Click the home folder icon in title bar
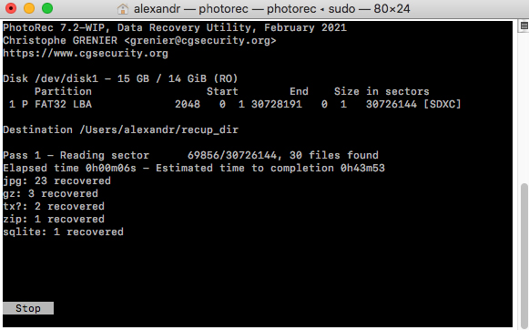 [123, 8]
